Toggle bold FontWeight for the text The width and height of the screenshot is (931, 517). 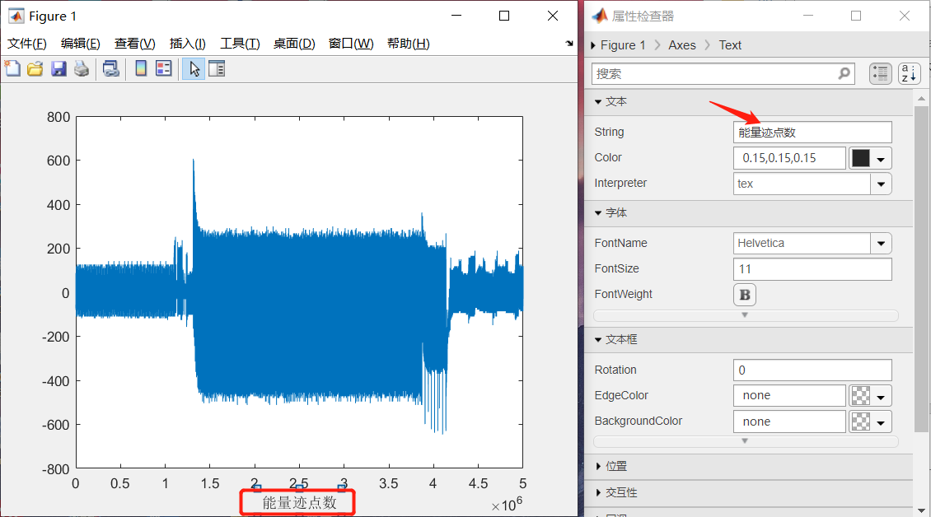click(x=744, y=294)
